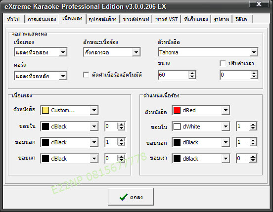The image size is (273, 212).
Task: Click the ขนาด font size input field
Action: pyautogui.click(x=173, y=75)
